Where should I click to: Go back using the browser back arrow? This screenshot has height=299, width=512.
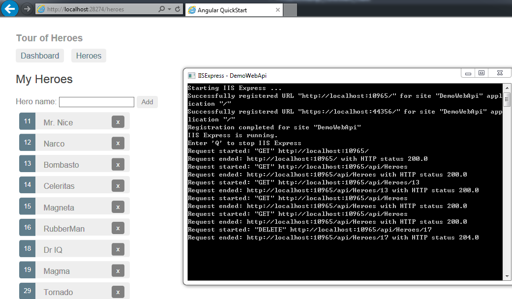(10, 8)
